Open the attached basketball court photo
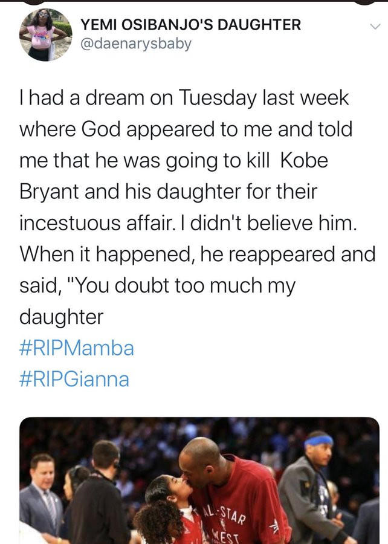 click(199, 481)
